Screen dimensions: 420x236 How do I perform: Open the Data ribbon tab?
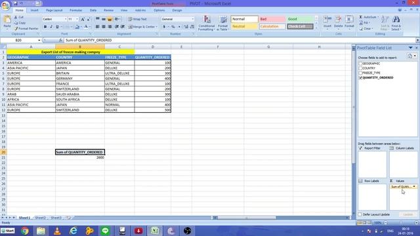click(93, 10)
